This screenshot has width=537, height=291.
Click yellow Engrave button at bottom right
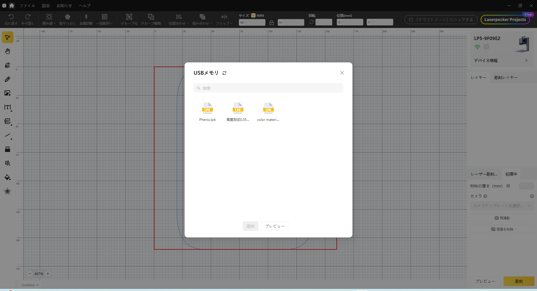point(519,281)
